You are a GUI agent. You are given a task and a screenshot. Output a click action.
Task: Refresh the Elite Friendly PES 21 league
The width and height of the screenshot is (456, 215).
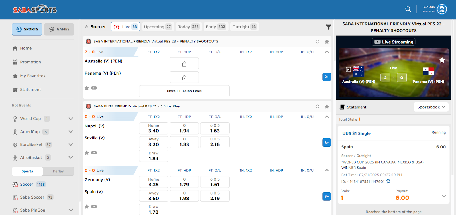tap(317, 106)
